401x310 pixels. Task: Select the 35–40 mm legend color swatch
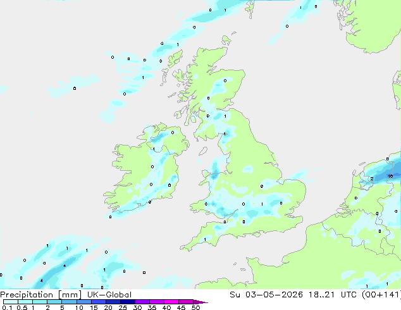157,302
